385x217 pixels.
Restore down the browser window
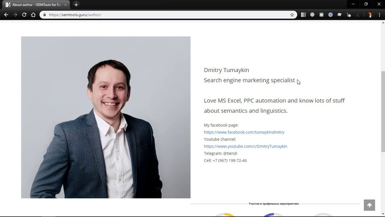point(366,4)
